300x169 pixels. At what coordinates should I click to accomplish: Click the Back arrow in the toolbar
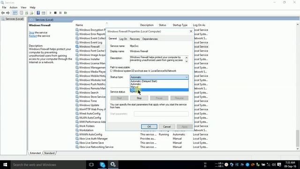(x=3, y=13)
